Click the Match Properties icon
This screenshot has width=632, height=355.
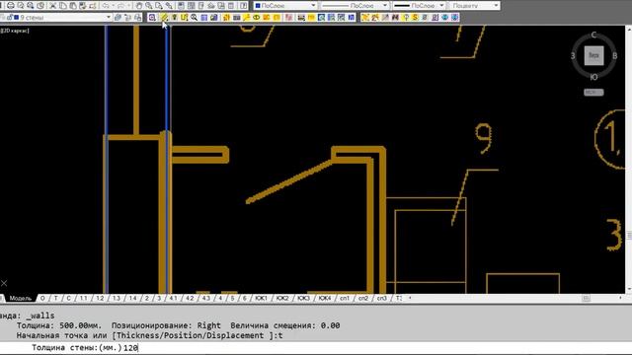coord(83,6)
